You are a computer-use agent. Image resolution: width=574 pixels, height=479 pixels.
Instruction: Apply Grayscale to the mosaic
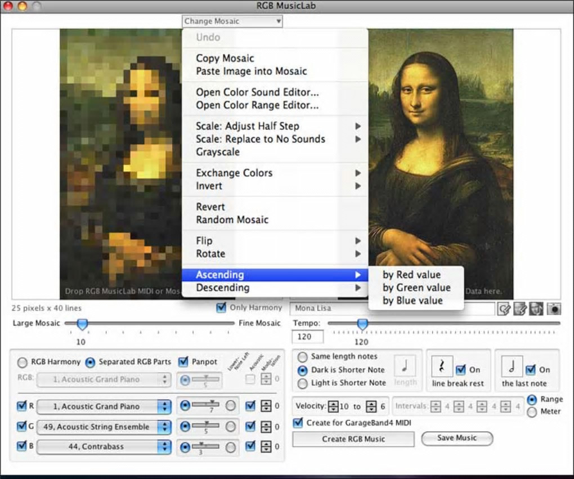275,152
